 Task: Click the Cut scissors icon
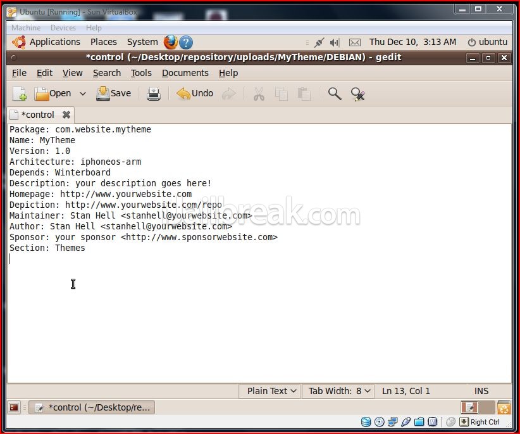click(x=259, y=94)
